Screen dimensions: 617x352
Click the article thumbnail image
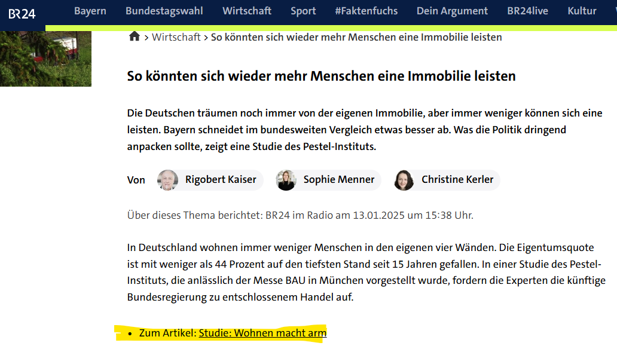[45, 59]
